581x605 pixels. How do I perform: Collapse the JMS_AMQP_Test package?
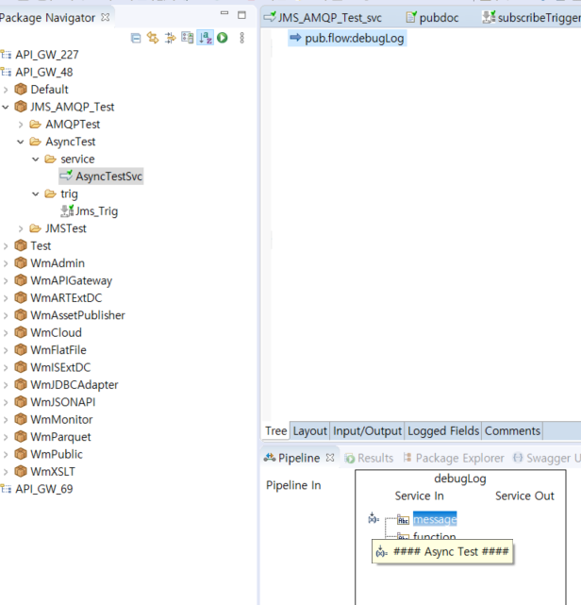(x=6, y=108)
